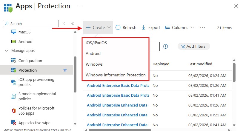Click the Columns list icon
240x131 pixels.
tap(167, 27)
